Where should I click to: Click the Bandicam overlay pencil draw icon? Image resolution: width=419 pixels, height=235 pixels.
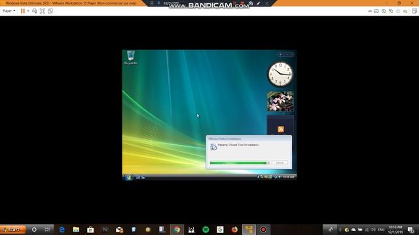point(258,3)
